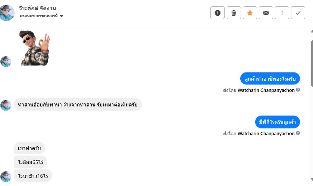Open วีระศักดิ์ จิตงาม profile picture in header
The height and width of the screenshot is (186, 313).
7,13
